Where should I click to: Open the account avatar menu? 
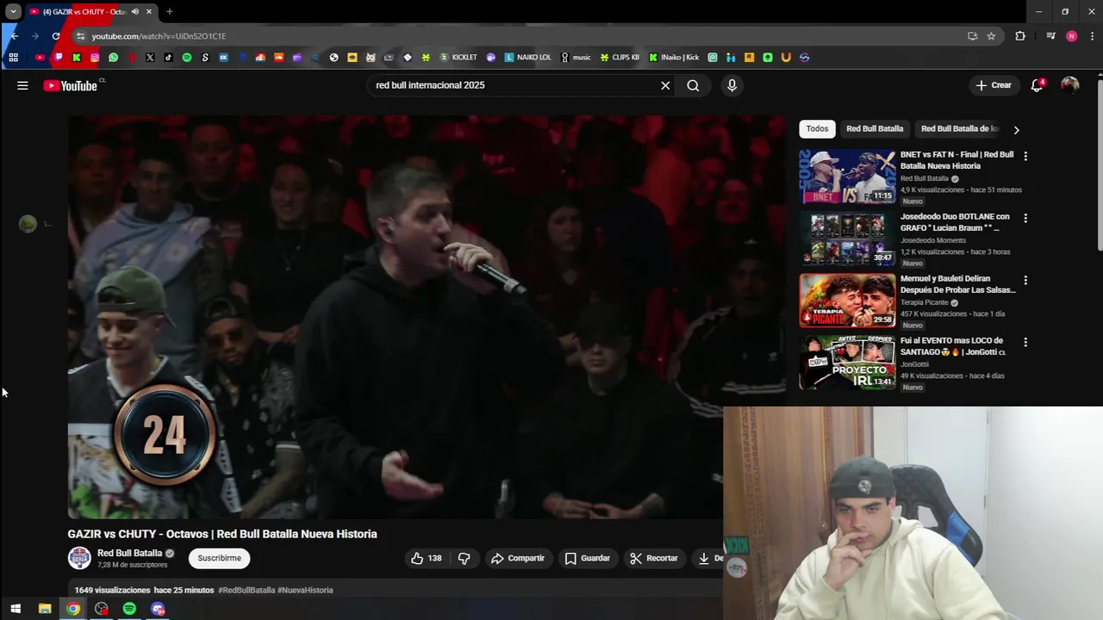(x=1069, y=85)
